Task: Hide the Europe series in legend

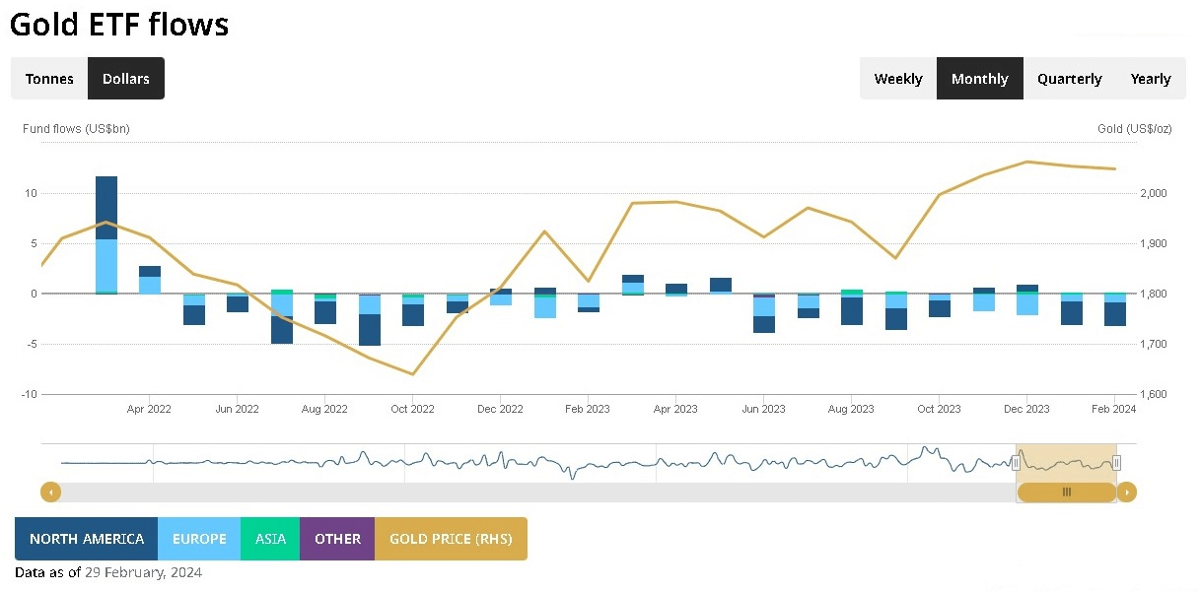Action: 199,539
